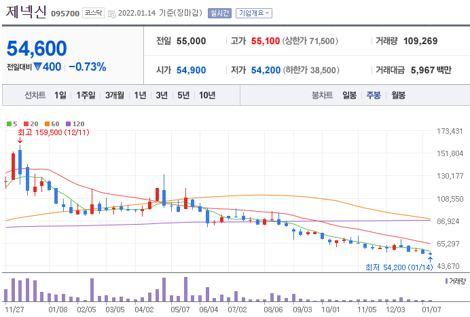
Task: Switch to 일봉 daily candle chart
Action: coord(350,95)
